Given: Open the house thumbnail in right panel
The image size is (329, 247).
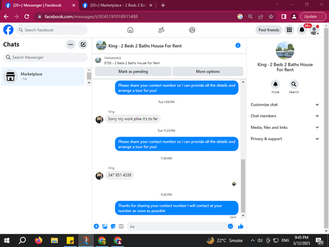Looking at the screenshot, I should (285, 51).
